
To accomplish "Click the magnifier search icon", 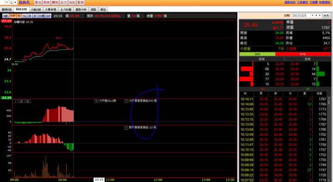I will pos(11,3).
